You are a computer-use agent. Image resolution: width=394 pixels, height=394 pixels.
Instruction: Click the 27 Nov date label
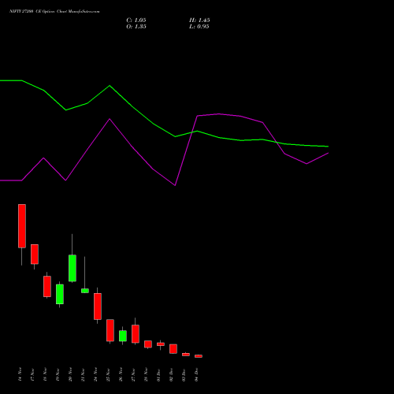(x=134, y=374)
